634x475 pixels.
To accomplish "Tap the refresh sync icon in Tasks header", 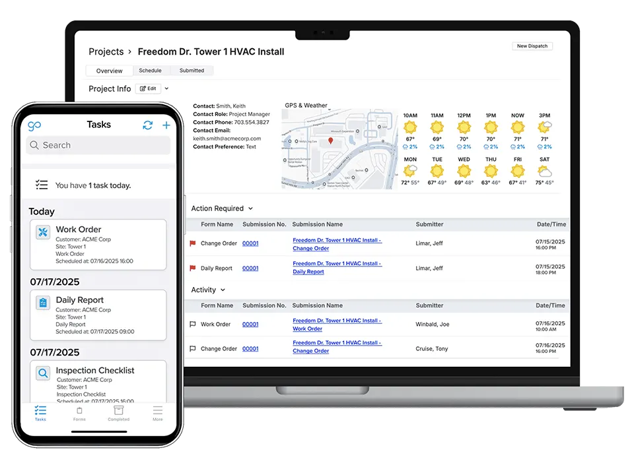I will pyautogui.click(x=147, y=125).
